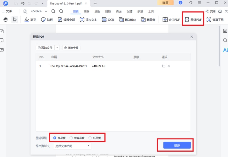Choose 添加文本 add text tool
The image size is (228, 157).
pyautogui.click(x=88, y=19)
